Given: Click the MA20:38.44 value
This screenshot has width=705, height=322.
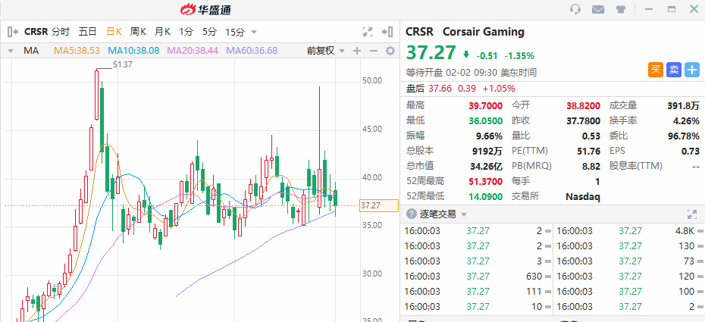Looking at the screenshot, I should point(193,51).
